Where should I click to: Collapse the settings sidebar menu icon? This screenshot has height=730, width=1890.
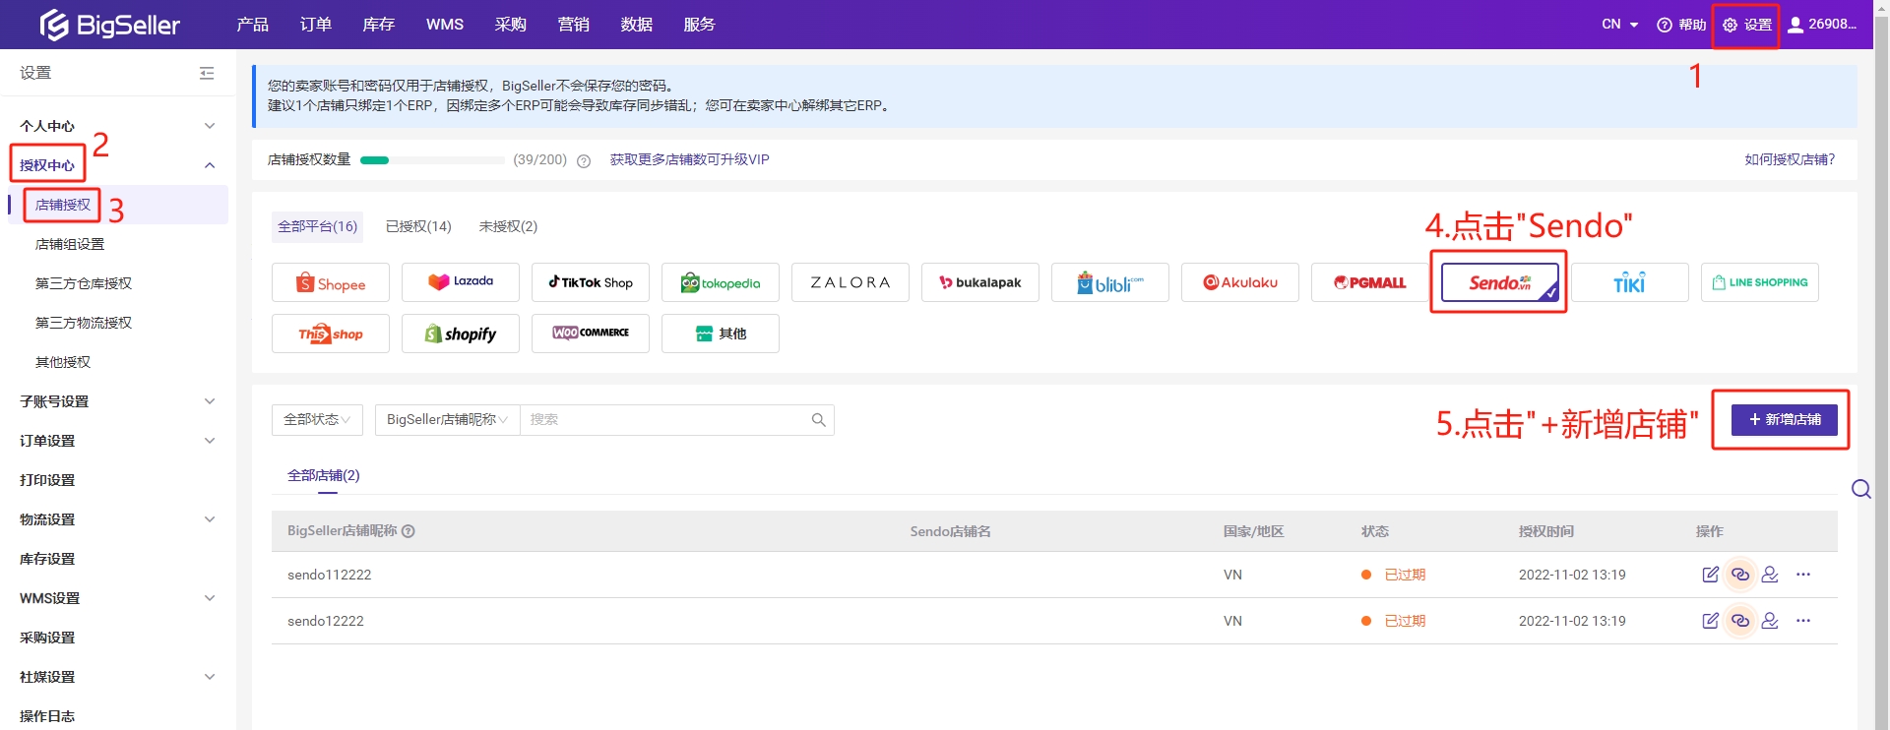[207, 73]
